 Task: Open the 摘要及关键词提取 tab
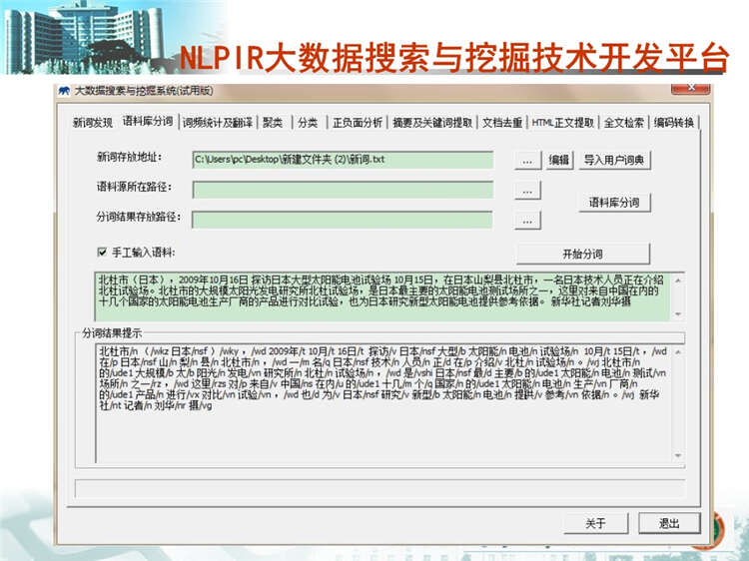click(x=432, y=123)
